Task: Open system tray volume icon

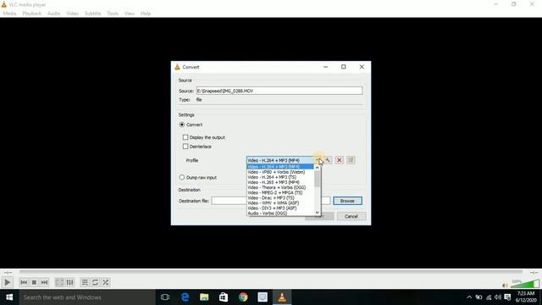Action: pos(498,297)
